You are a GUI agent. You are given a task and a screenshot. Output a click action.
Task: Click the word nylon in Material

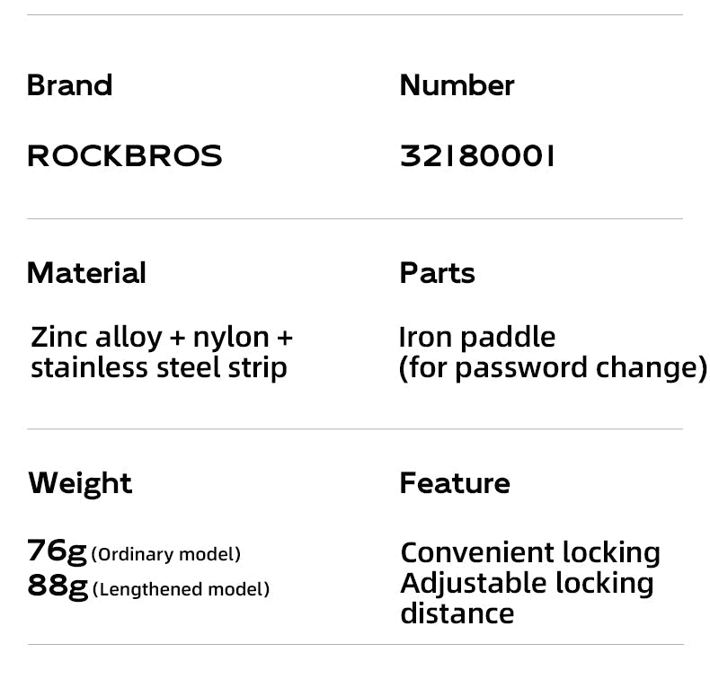[230, 338]
